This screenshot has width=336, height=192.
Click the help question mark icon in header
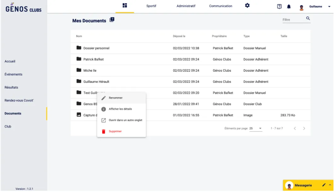tap(279, 7)
